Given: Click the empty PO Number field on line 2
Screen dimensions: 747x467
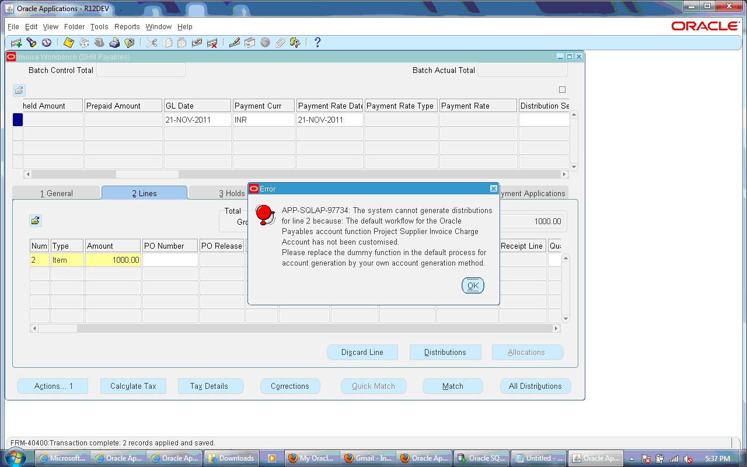Looking at the screenshot, I should 170,260.
